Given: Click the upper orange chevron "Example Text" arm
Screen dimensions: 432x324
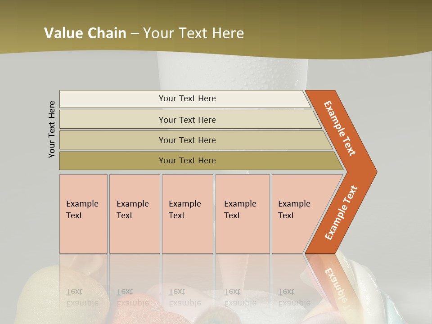Looking at the screenshot, I should pyautogui.click(x=340, y=128).
